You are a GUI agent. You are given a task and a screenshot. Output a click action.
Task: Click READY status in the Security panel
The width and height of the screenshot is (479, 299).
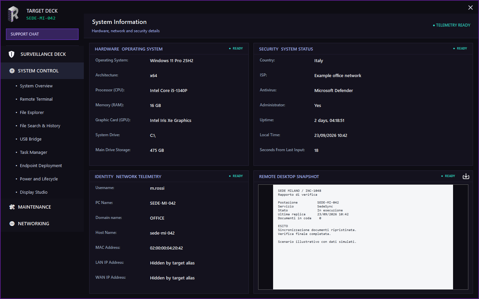460,49
